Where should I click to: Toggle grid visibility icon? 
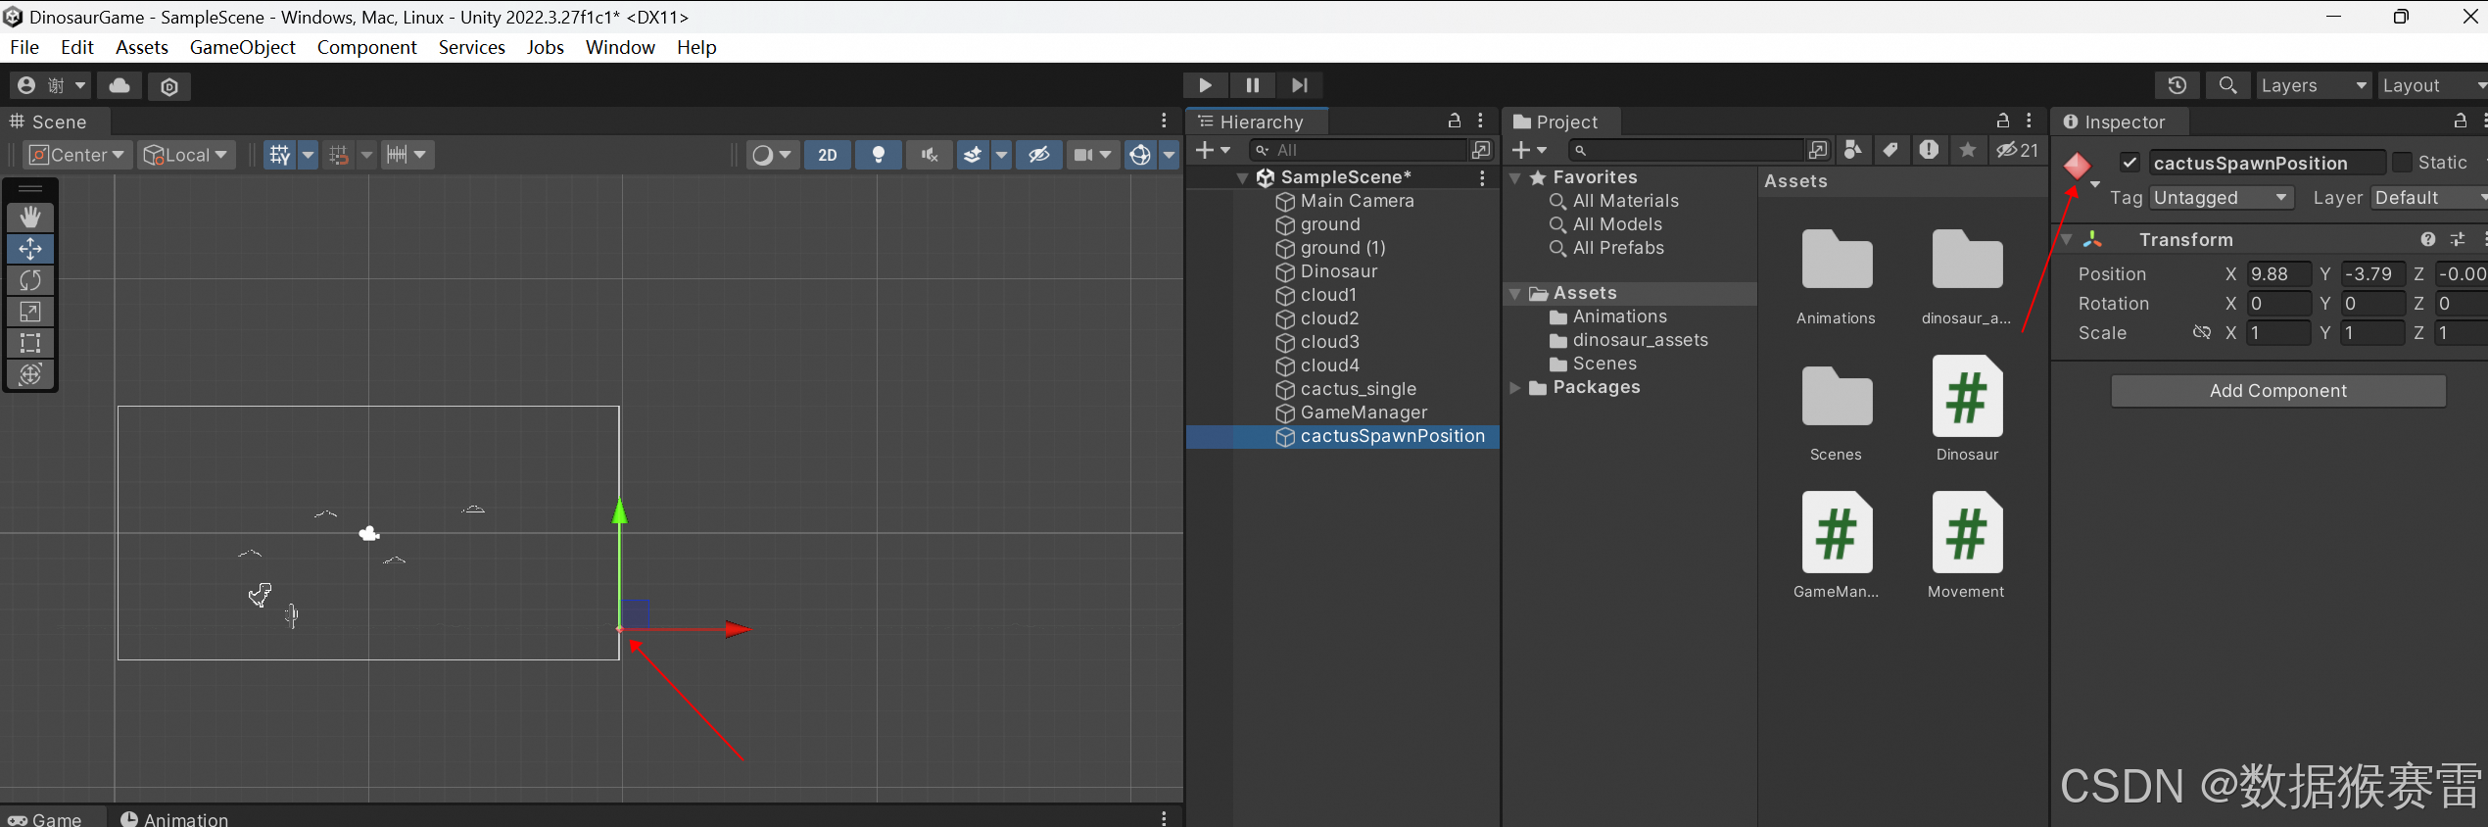coord(280,155)
